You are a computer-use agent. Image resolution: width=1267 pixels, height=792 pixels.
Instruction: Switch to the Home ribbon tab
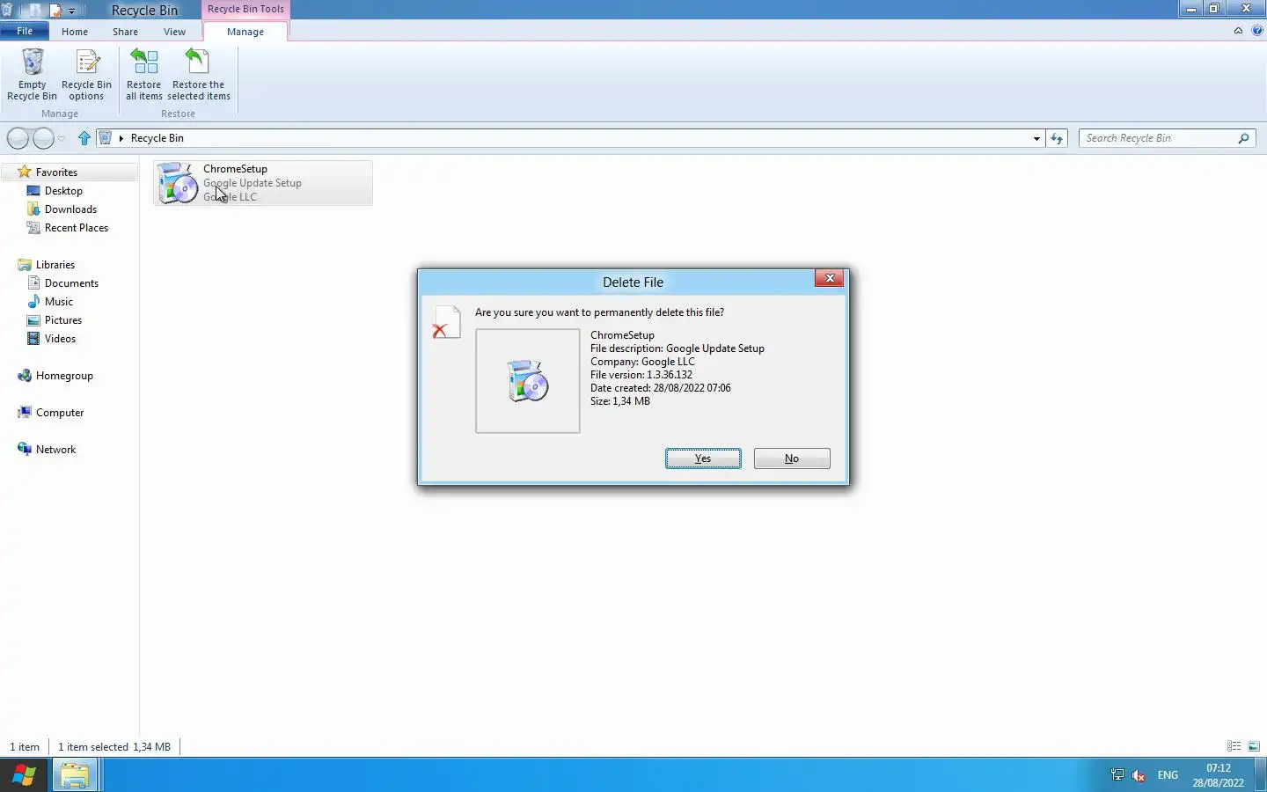(x=75, y=32)
